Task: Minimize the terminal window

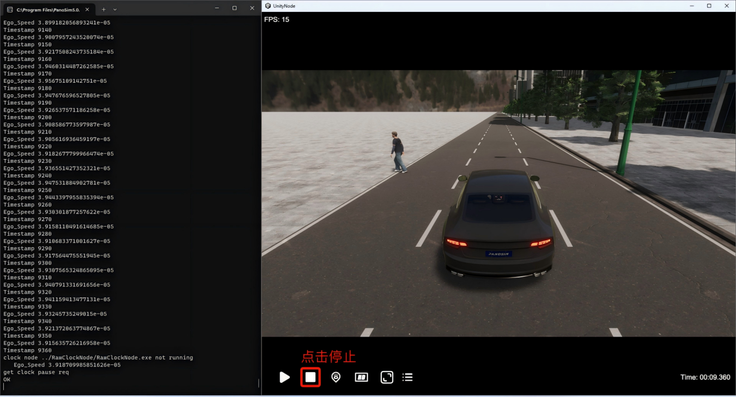Action: point(217,8)
